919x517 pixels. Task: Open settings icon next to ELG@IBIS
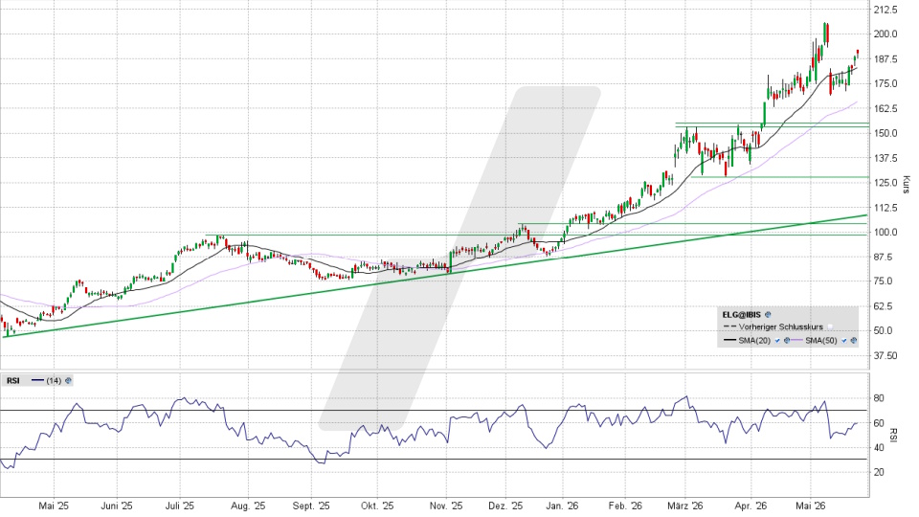click(768, 315)
